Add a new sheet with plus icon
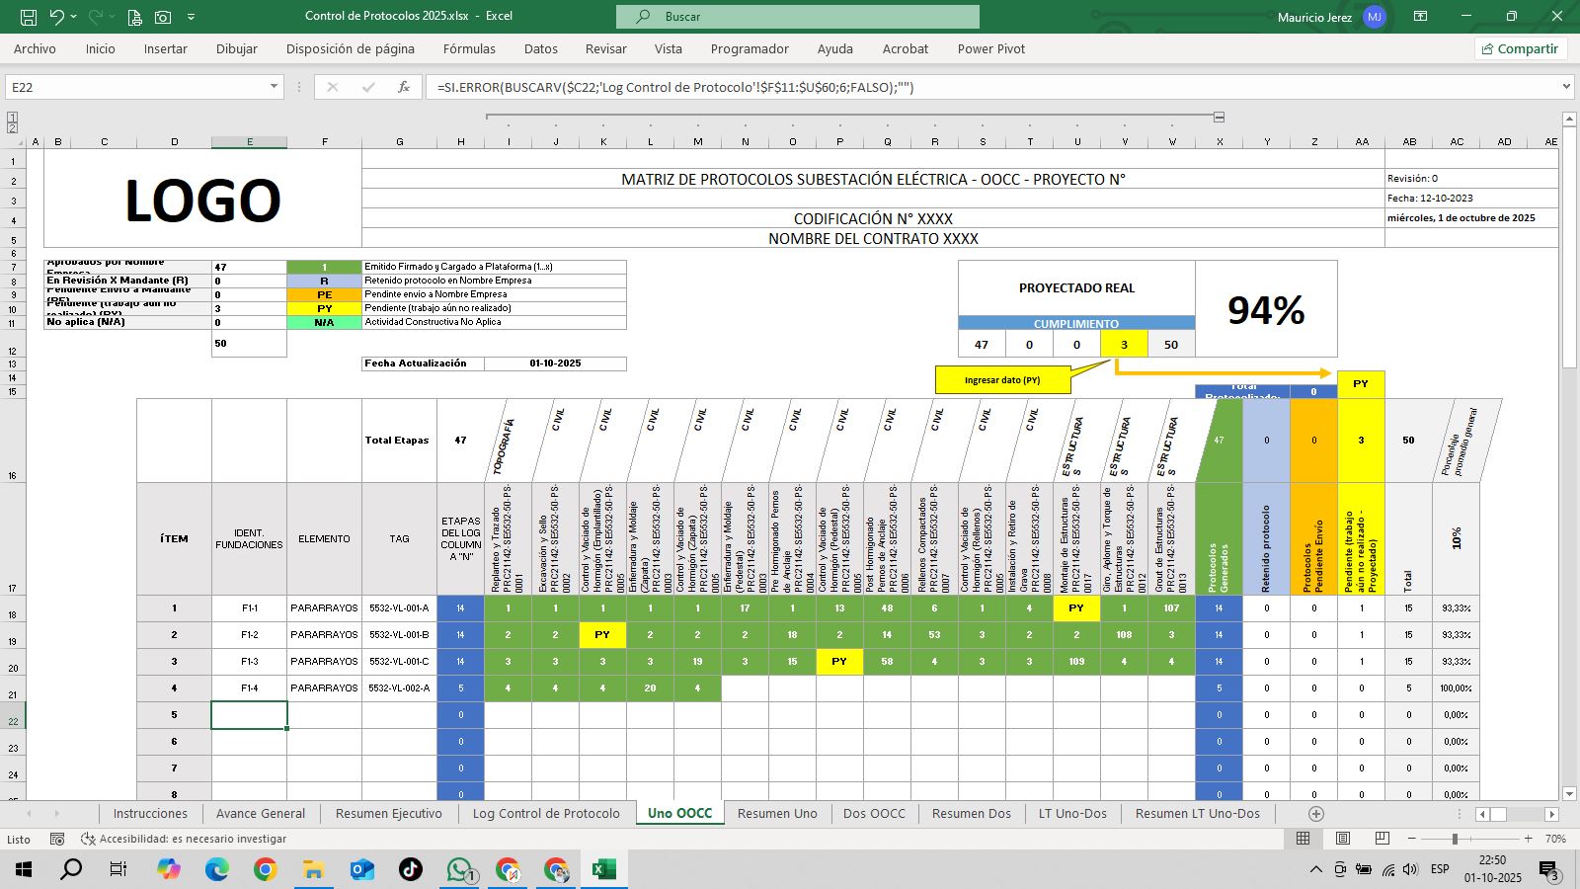 coord(1315,813)
